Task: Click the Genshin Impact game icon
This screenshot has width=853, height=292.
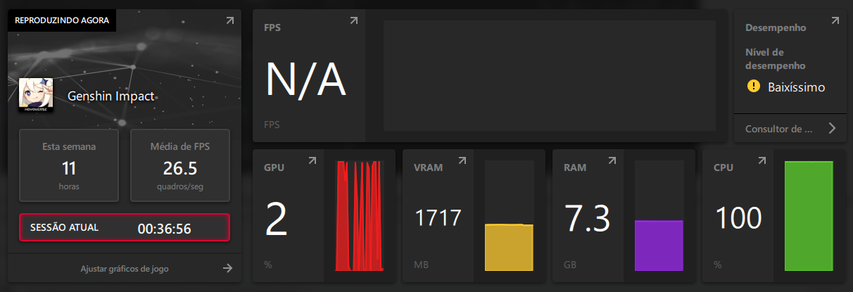Action: coord(36,95)
